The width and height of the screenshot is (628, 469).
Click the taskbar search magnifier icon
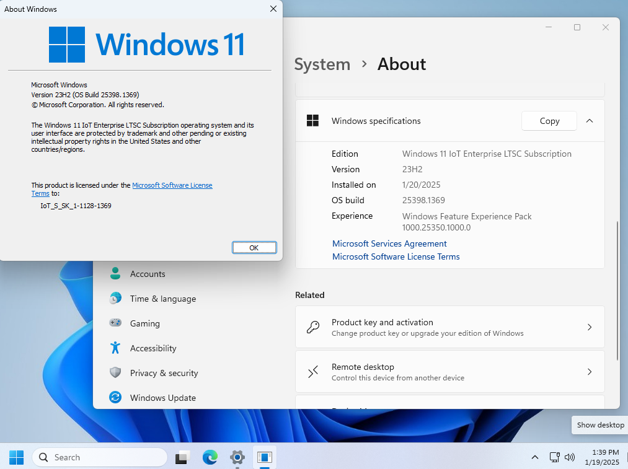coord(43,457)
